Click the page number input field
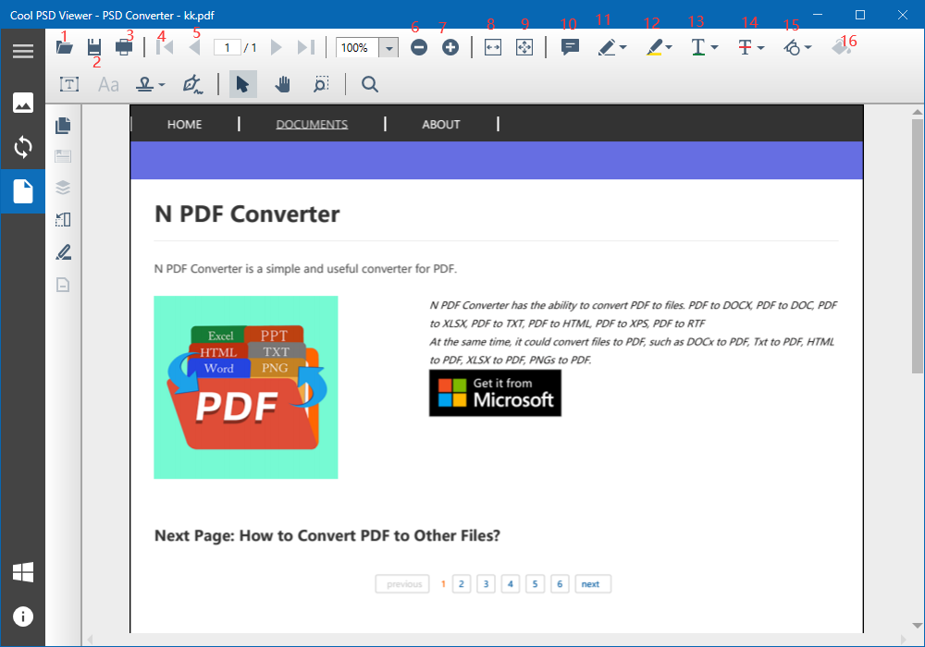Screen dimensions: 925x647 228,48
